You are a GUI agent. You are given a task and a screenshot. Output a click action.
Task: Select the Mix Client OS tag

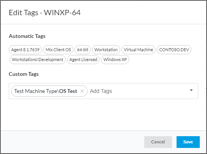[x=58, y=50]
